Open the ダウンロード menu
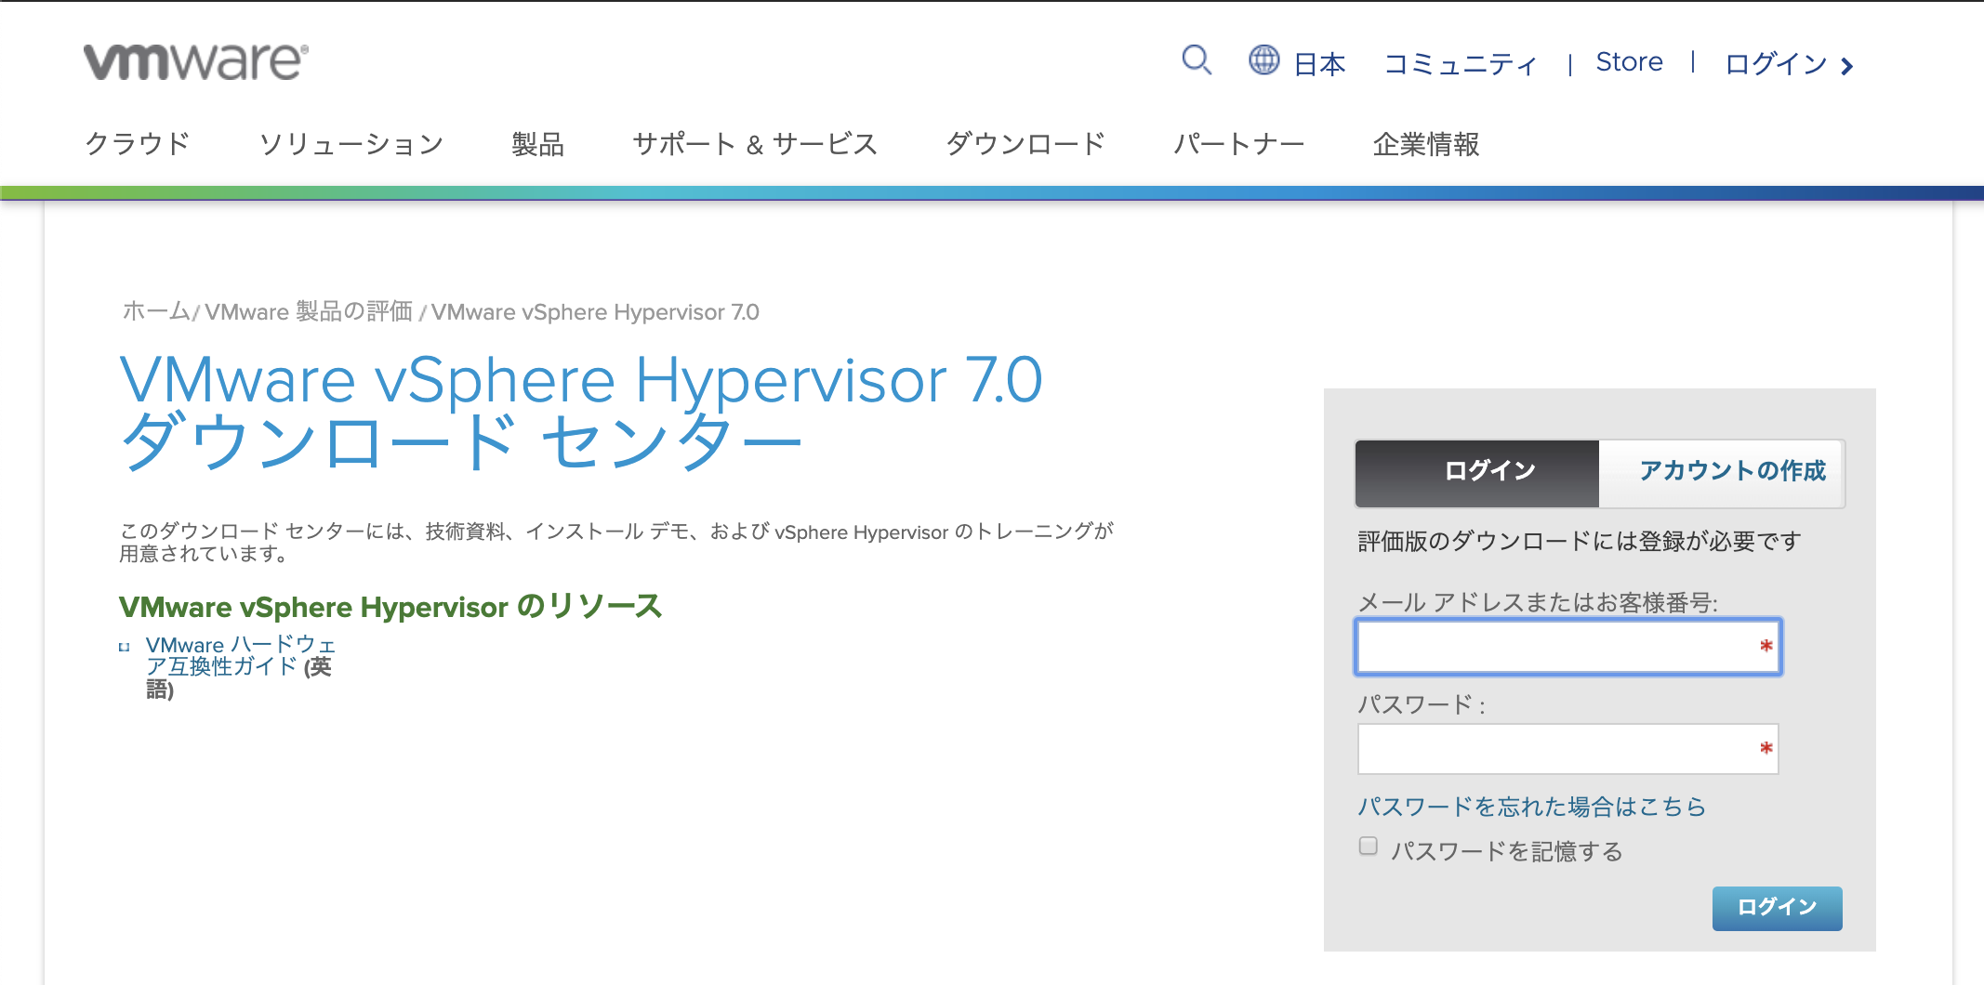This screenshot has height=985, width=1984. pyautogui.click(x=1025, y=143)
